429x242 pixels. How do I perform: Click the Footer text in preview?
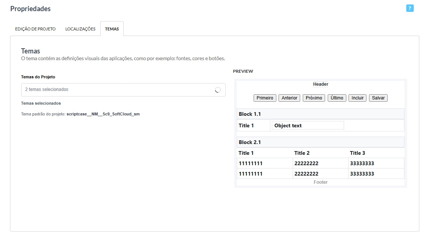point(321,182)
